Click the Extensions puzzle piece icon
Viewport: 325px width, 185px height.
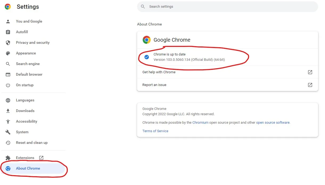click(8, 158)
